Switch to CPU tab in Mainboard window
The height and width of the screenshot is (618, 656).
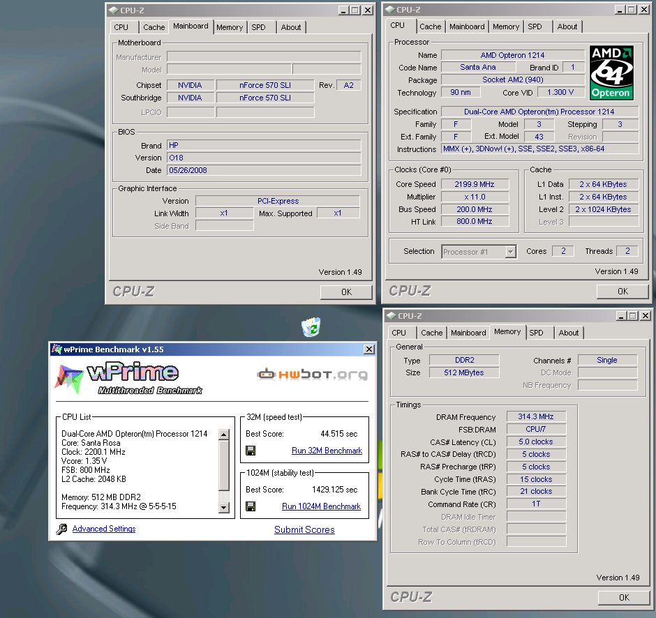(121, 27)
